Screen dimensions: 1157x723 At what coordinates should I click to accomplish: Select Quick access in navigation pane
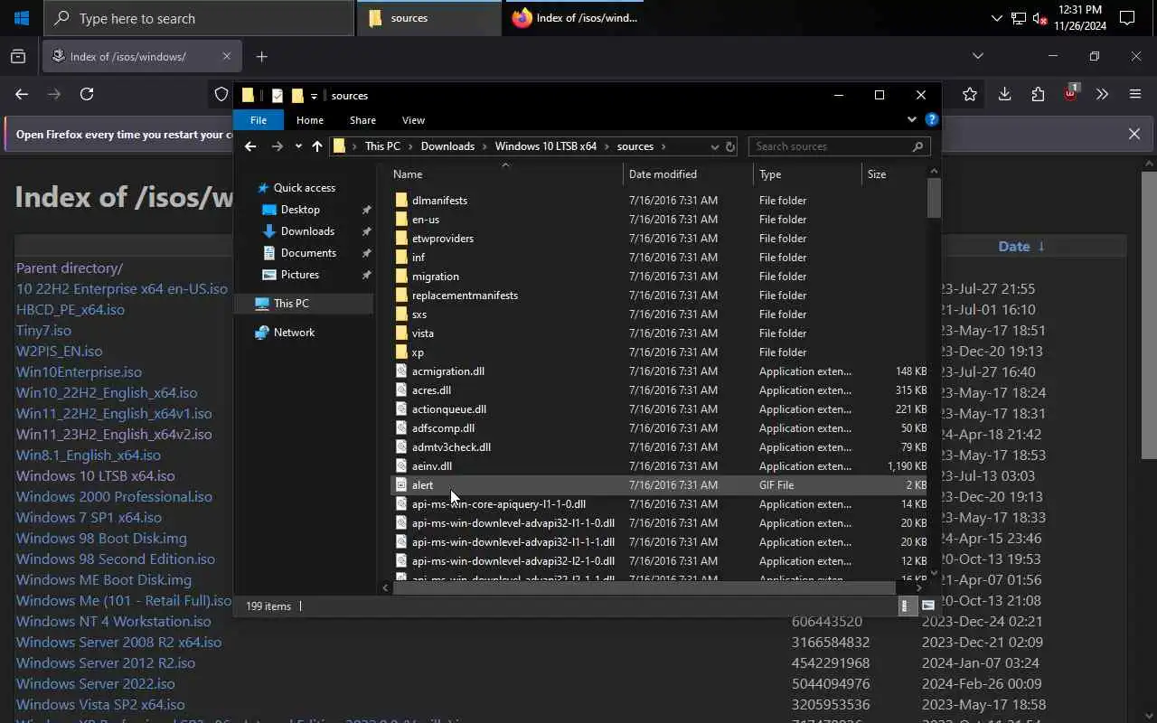[305, 188]
